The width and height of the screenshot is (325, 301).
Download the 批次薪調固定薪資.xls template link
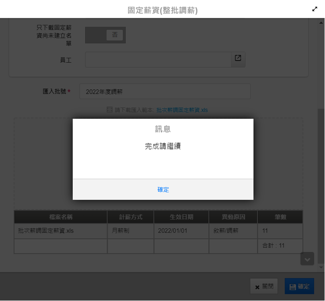click(182, 110)
